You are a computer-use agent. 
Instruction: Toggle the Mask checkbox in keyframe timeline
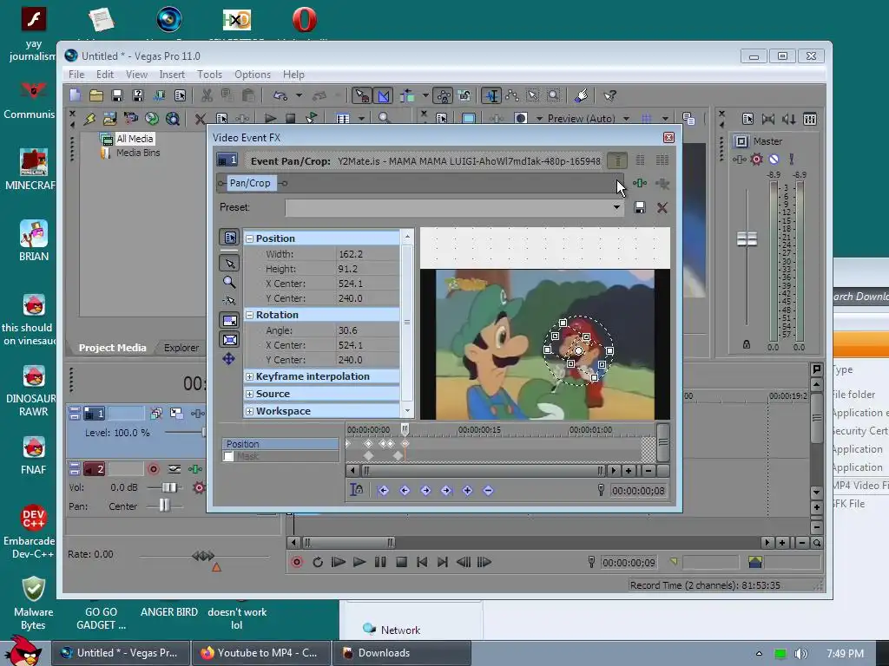(228, 456)
